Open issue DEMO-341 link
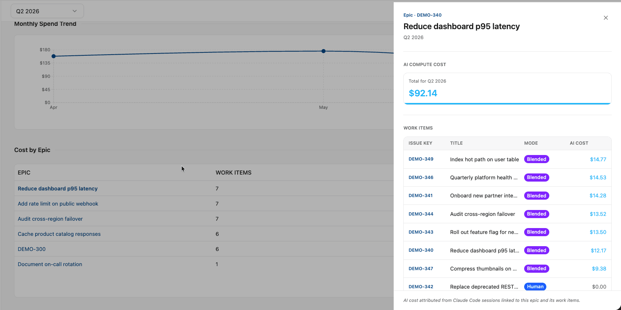This screenshot has width=621, height=310. point(420,196)
